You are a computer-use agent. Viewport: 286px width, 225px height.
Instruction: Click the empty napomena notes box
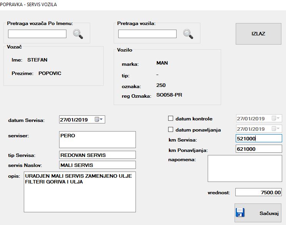[x=245, y=168]
